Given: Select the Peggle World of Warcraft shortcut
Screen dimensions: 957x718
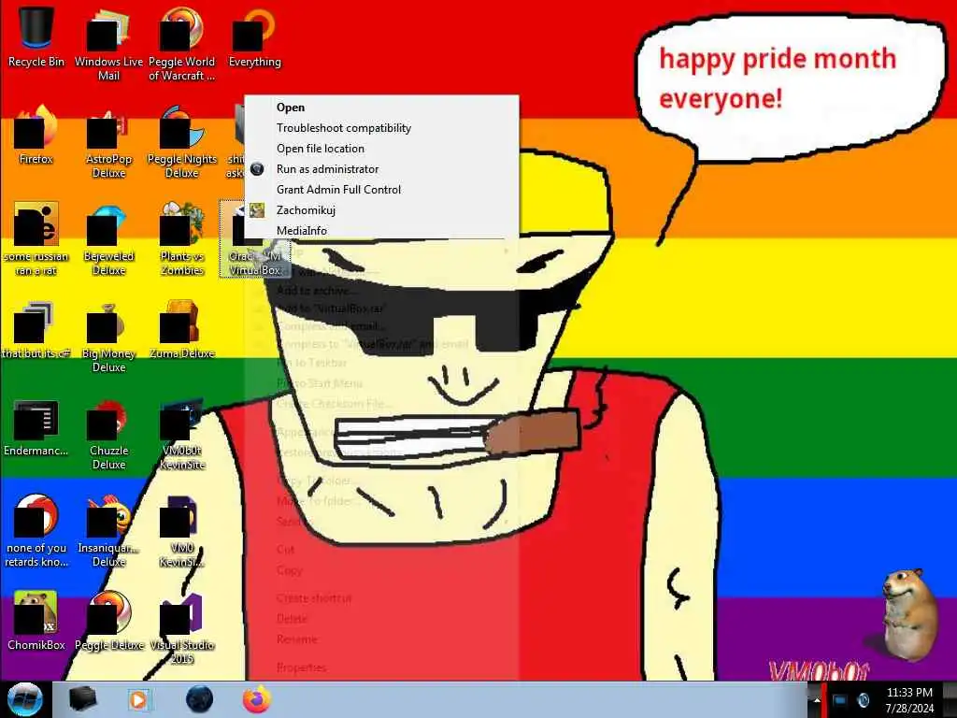Looking at the screenshot, I should pos(181,43).
